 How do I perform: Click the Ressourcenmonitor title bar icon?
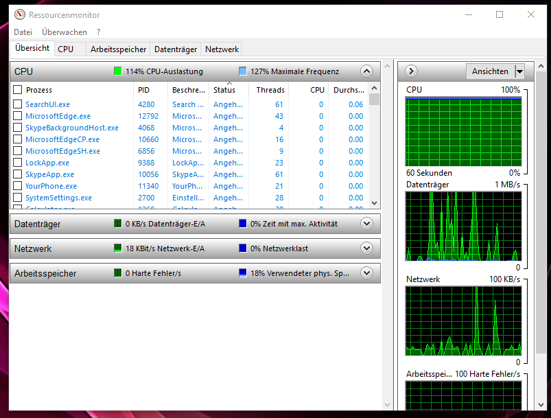20,15
